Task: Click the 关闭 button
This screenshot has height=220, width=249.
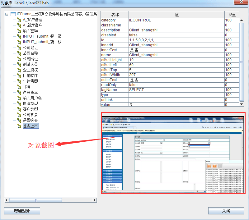Action: pos(226,211)
